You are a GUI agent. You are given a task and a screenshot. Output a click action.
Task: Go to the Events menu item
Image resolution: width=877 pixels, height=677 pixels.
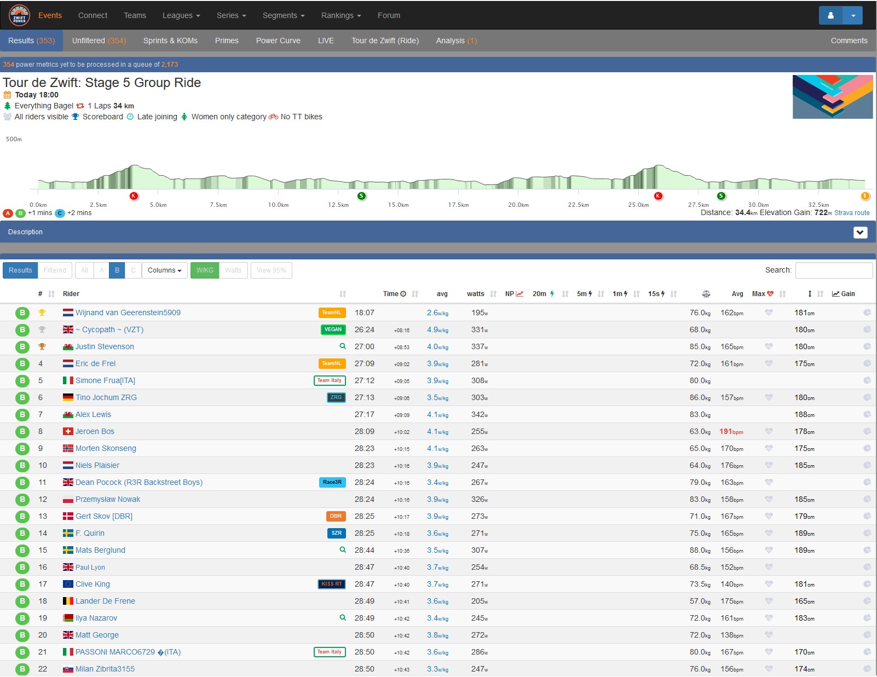tap(50, 15)
